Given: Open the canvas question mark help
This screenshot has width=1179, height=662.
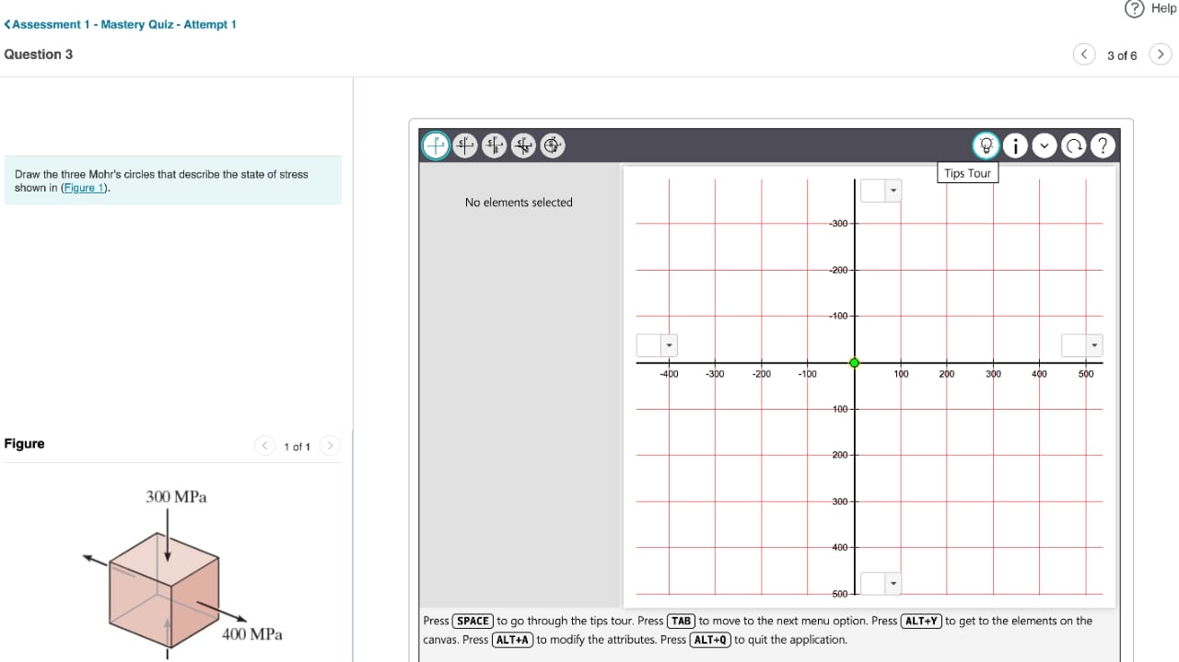Looking at the screenshot, I should tap(1103, 145).
